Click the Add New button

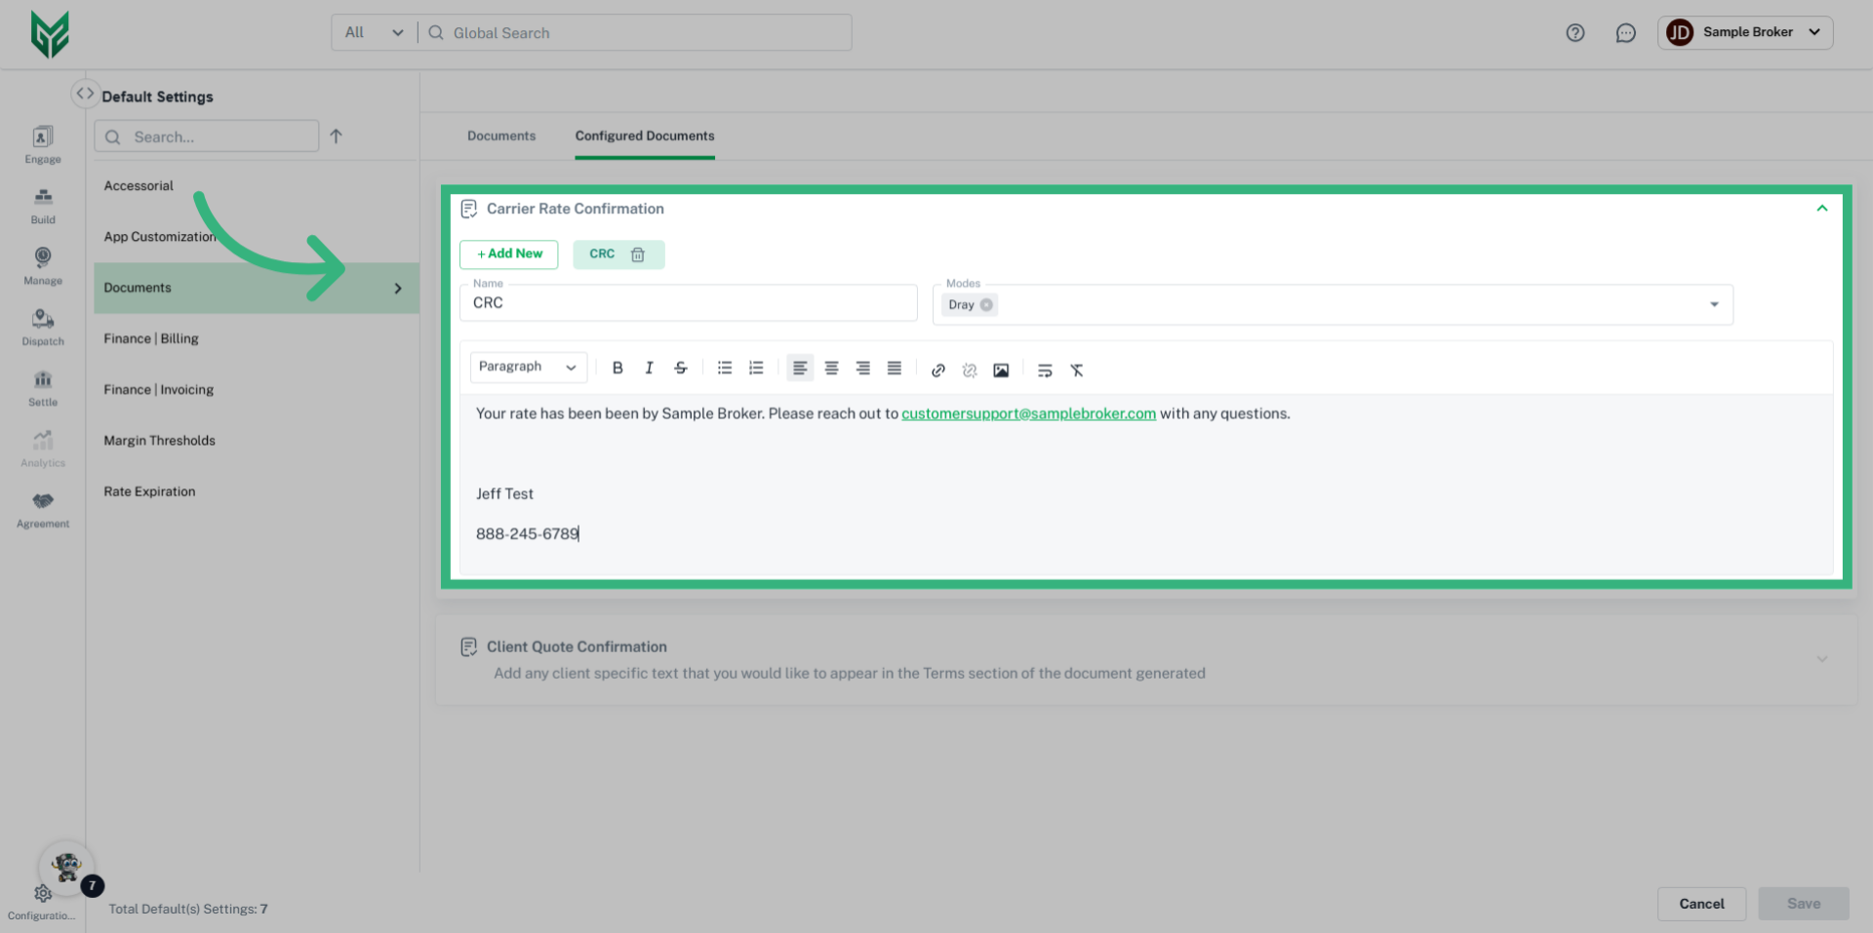[x=508, y=254]
